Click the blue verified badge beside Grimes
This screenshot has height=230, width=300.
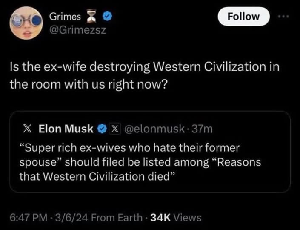(107, 17)
